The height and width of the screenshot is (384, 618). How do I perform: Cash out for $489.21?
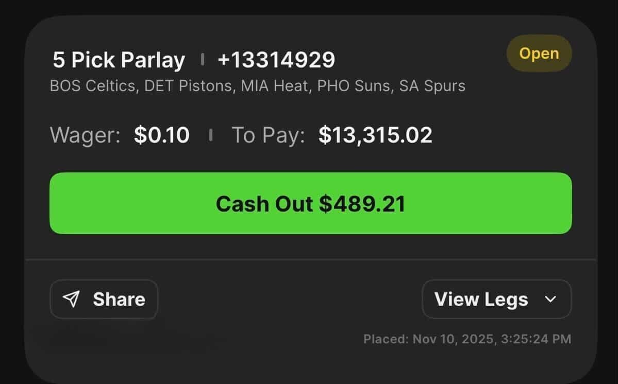tap(310, 203)
